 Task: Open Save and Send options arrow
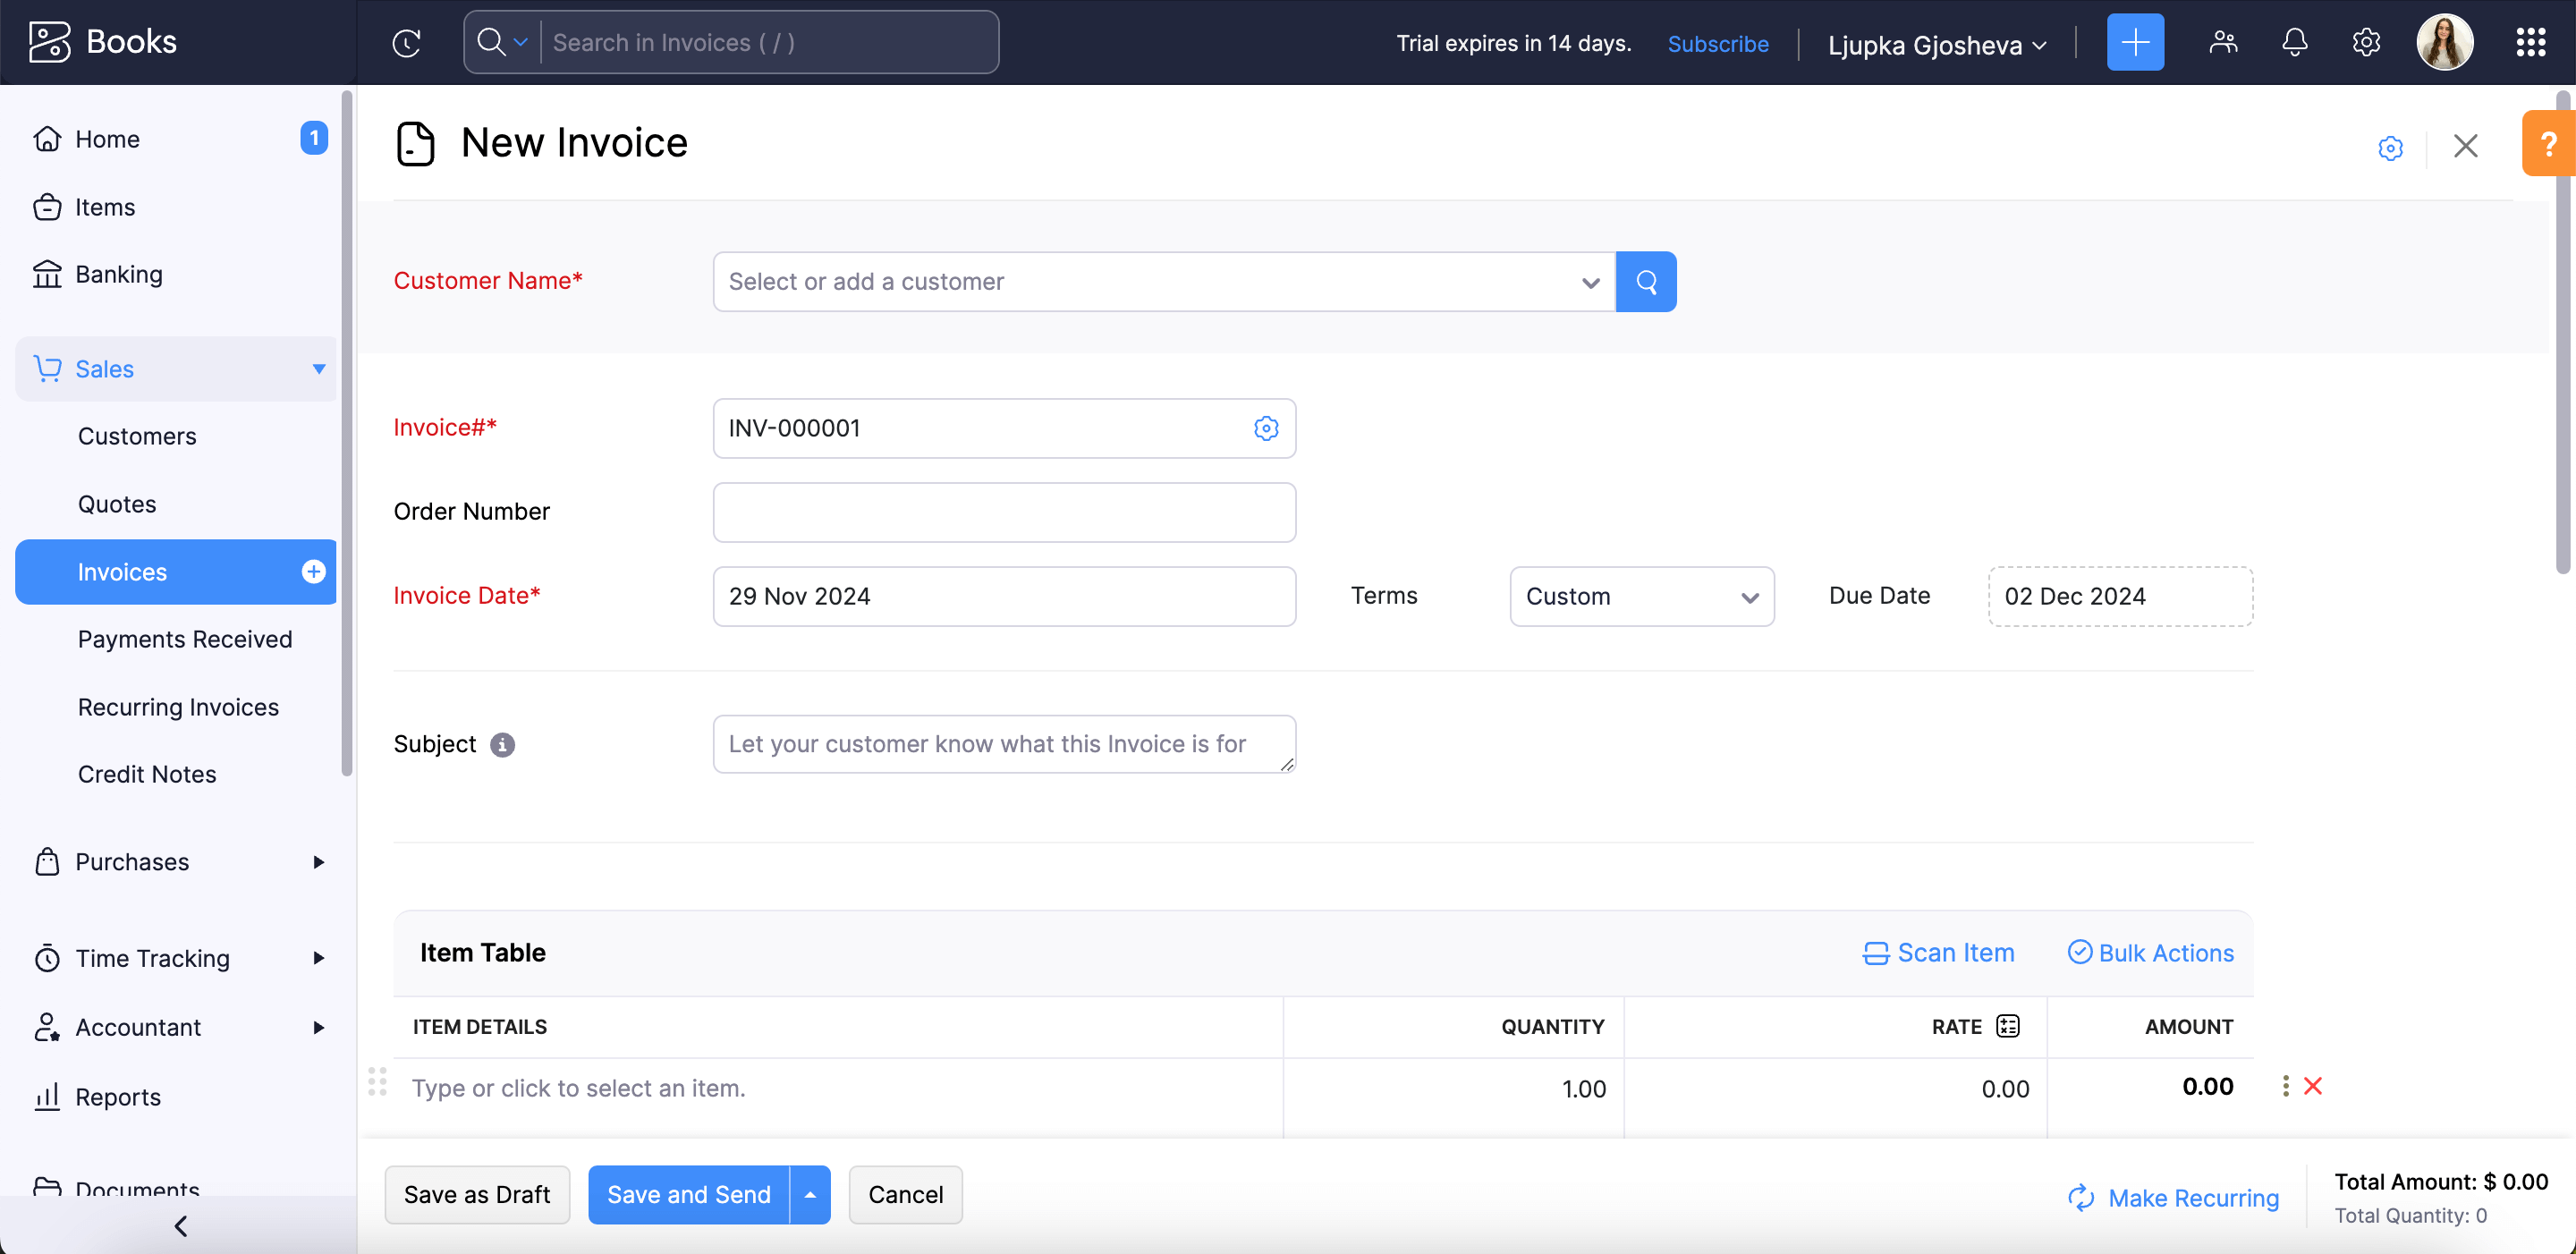[x=810, y=1195]
